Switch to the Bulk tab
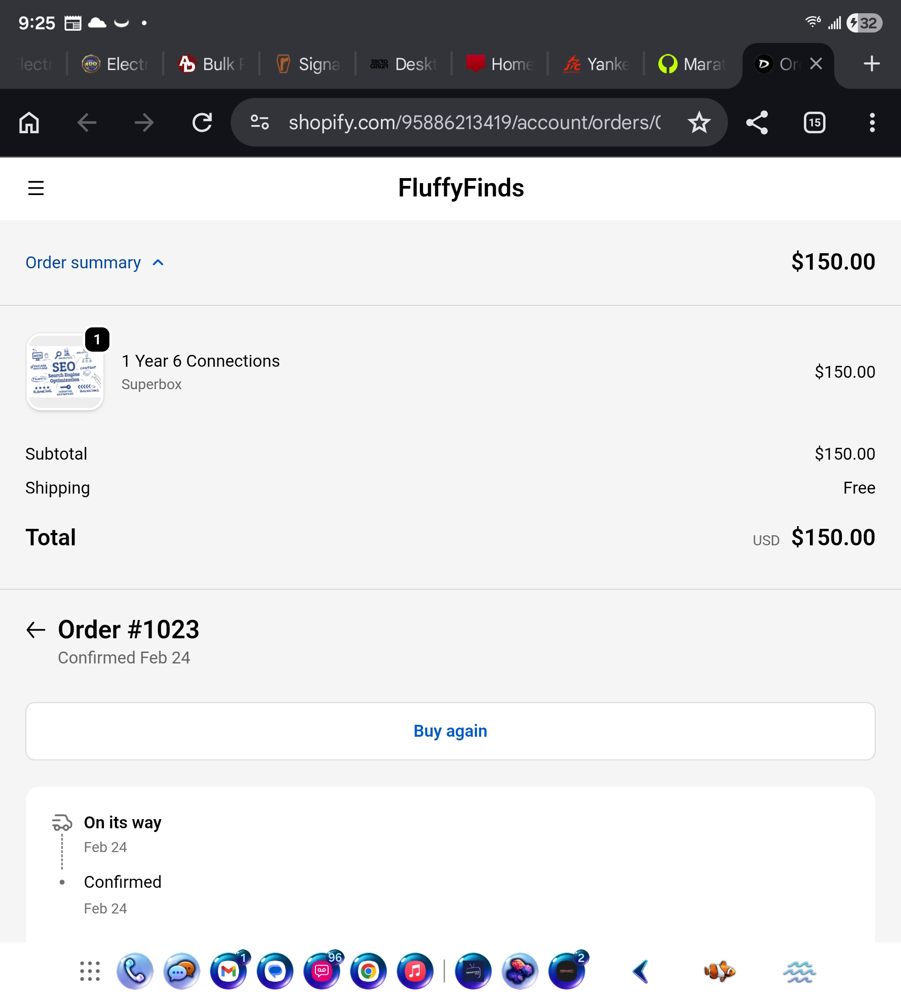 point(212,64)
